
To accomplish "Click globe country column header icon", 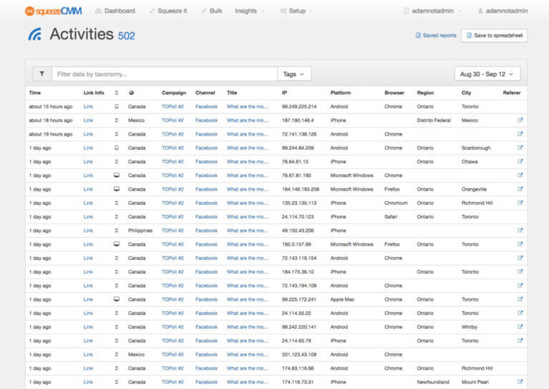I will point(132,93).
